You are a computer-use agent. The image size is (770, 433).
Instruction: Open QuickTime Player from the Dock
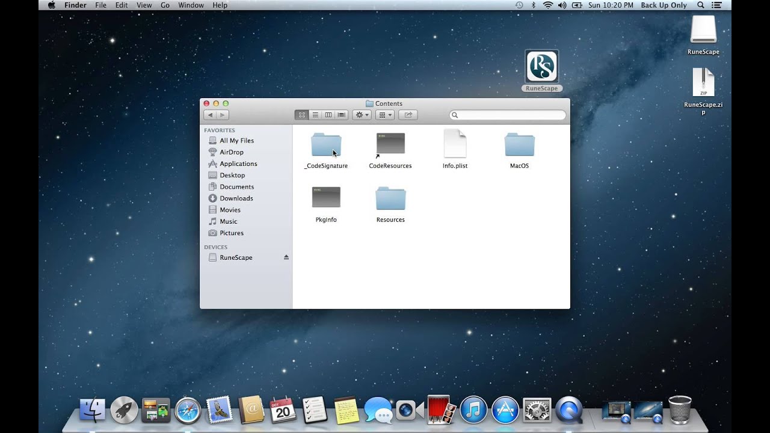pyautogui.click(x=569, y=410)
